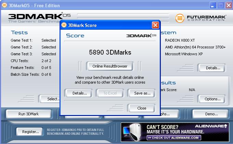The image size is (233, 144).
Task: Close the 3DMark05 main window
Action: coord(229,5)
